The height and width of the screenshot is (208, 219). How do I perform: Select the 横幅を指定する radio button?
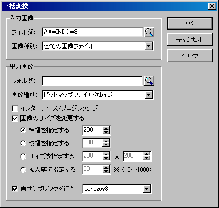23,130
